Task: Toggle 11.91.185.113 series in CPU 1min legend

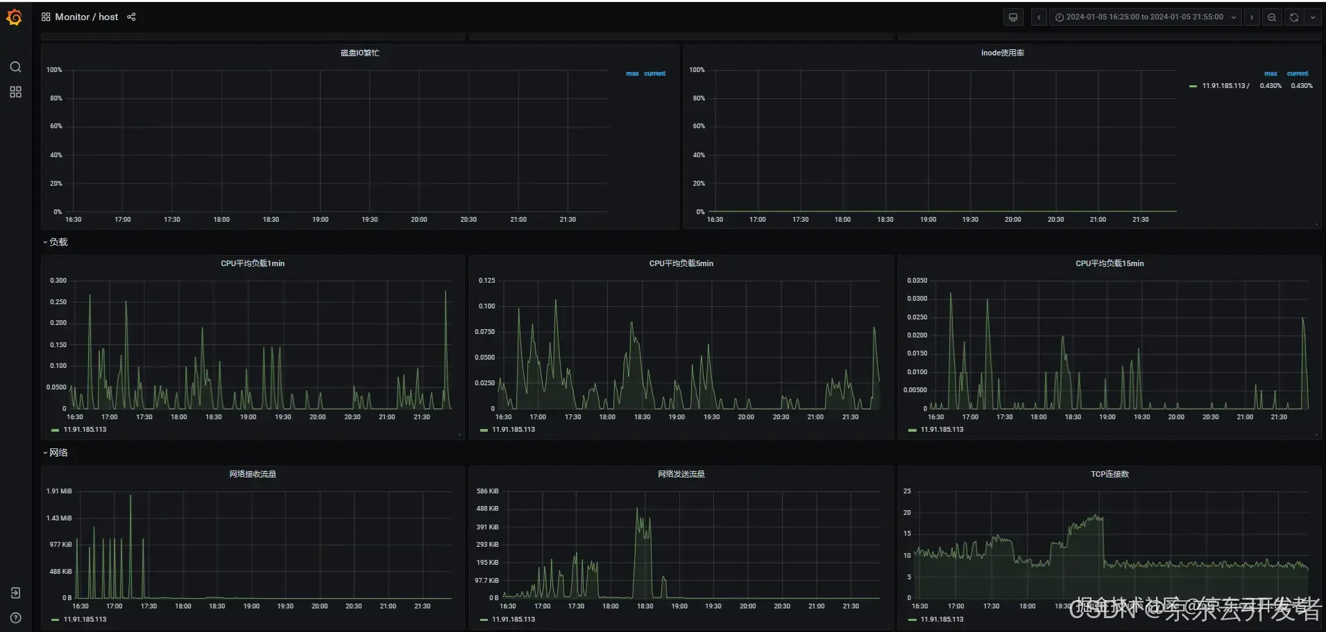Action: 85,430
